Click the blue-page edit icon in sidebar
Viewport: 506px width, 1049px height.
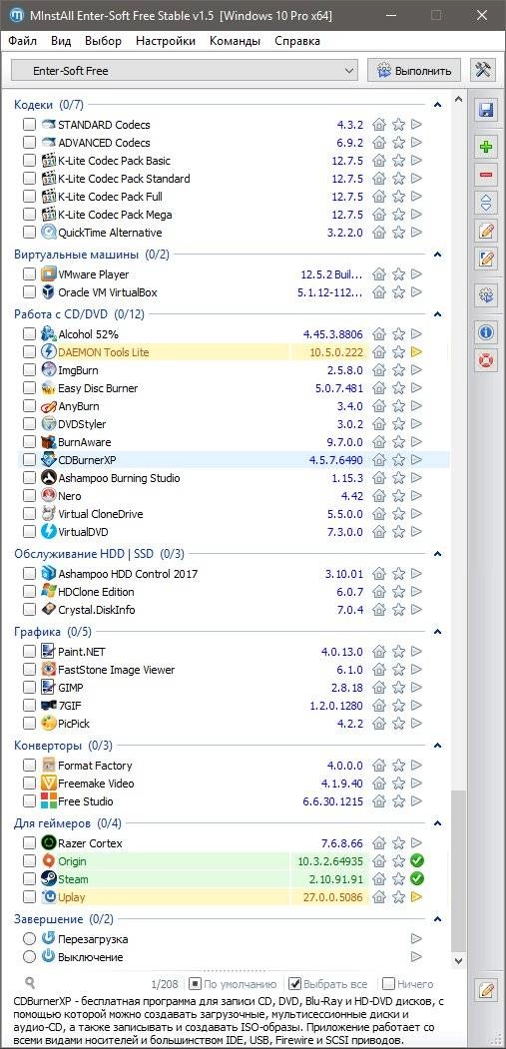pos(486,258)
